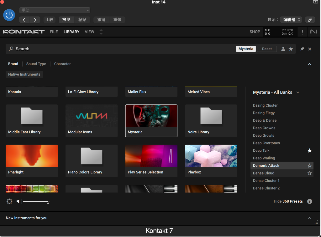Screen dimensions: 321x237
Task: Select the Deep & Dense preset
Action: point(265,120)
